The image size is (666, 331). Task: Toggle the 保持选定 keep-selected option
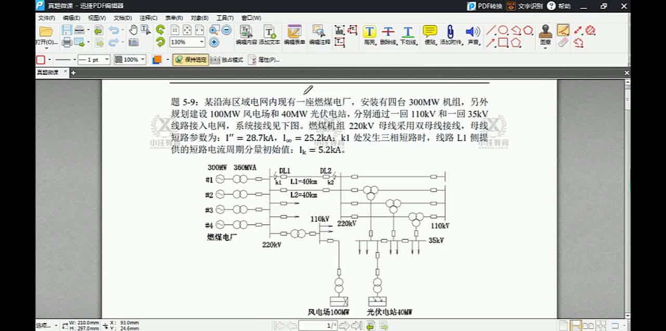pos(191,60)
